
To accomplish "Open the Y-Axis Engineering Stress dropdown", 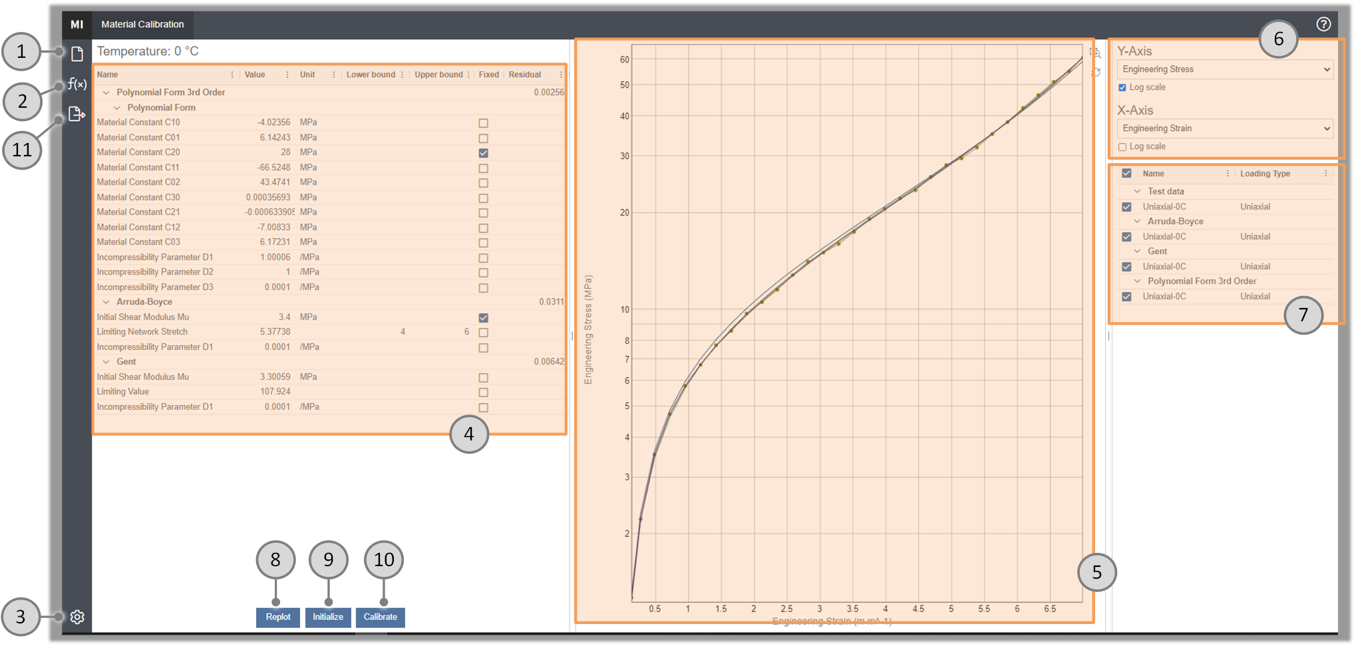I will [x=1225, y=69].
